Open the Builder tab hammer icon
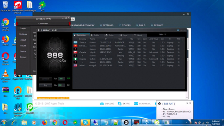224x126 pixels. [92, 35]
